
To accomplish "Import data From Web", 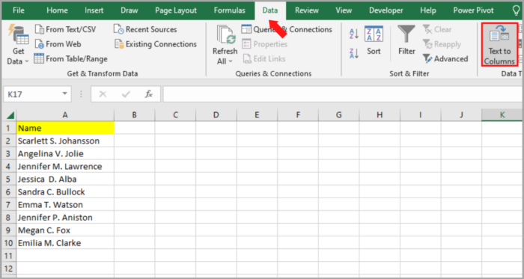I will [x=58, y=44].
